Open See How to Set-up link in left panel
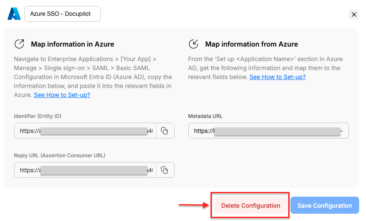366x221 pixels. 62,95
